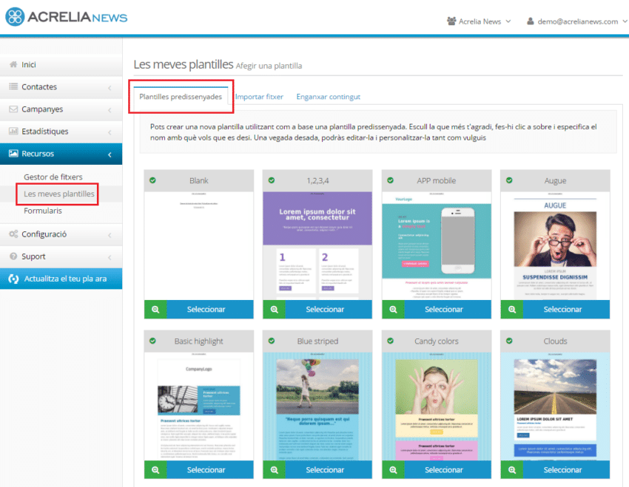Switch to Enganxar contingut tab

click(x=328, y=97)
